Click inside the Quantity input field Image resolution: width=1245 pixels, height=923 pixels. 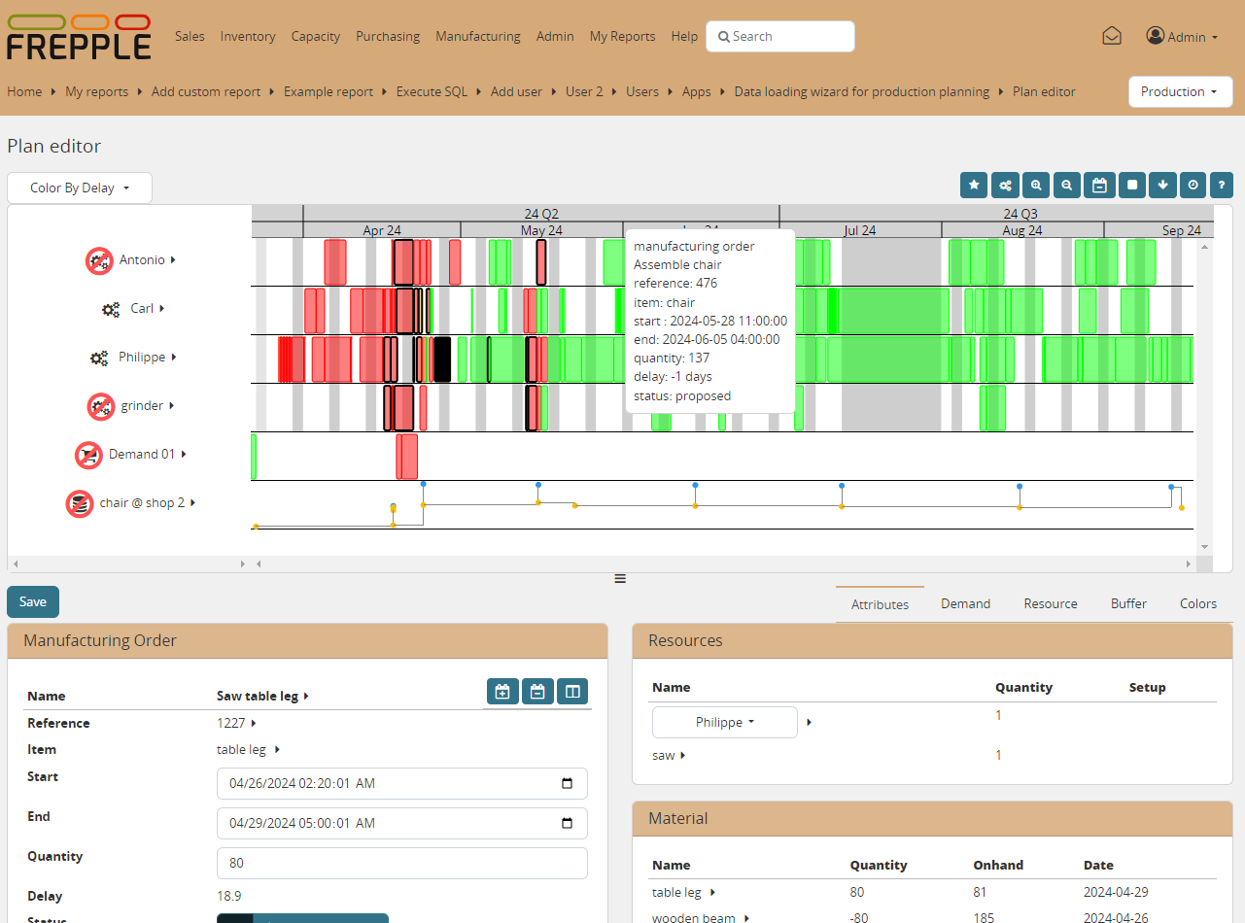(x=401, y=863)
